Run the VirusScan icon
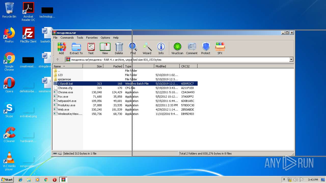326x183 pixels. tap(177, 48)
